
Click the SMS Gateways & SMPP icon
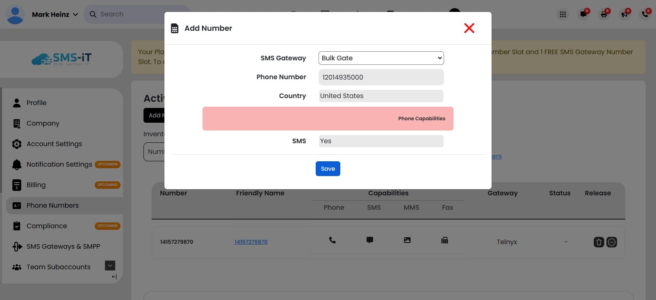(x=17, y=246)
